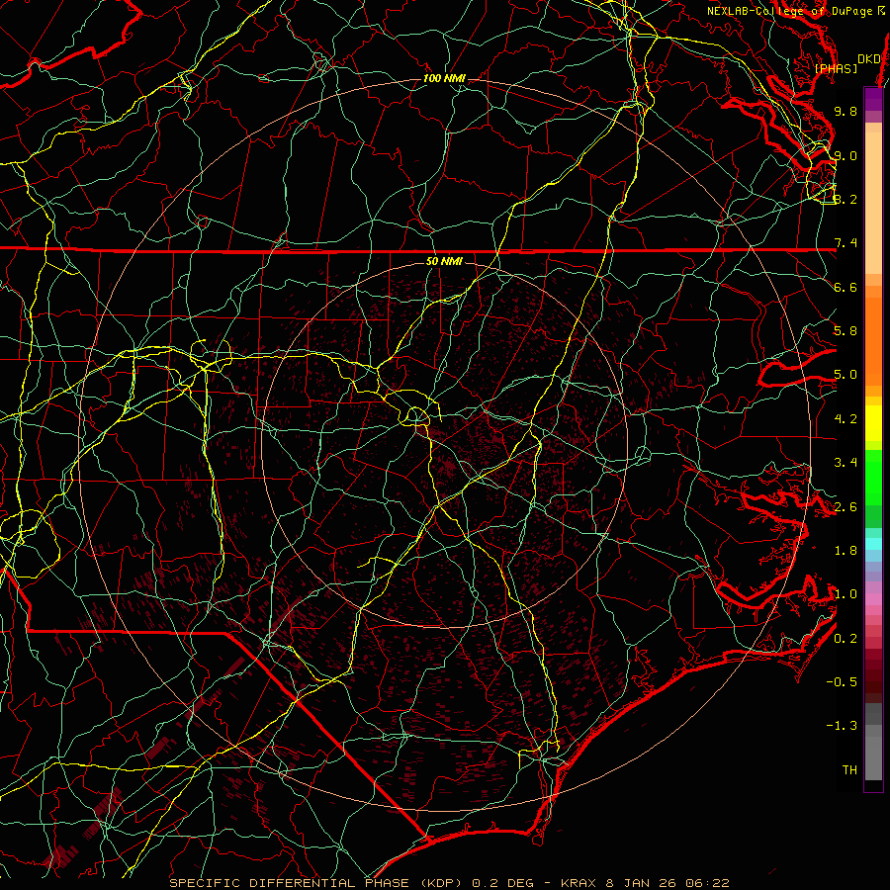Click the "TH" threshold label on the scale

849,770
